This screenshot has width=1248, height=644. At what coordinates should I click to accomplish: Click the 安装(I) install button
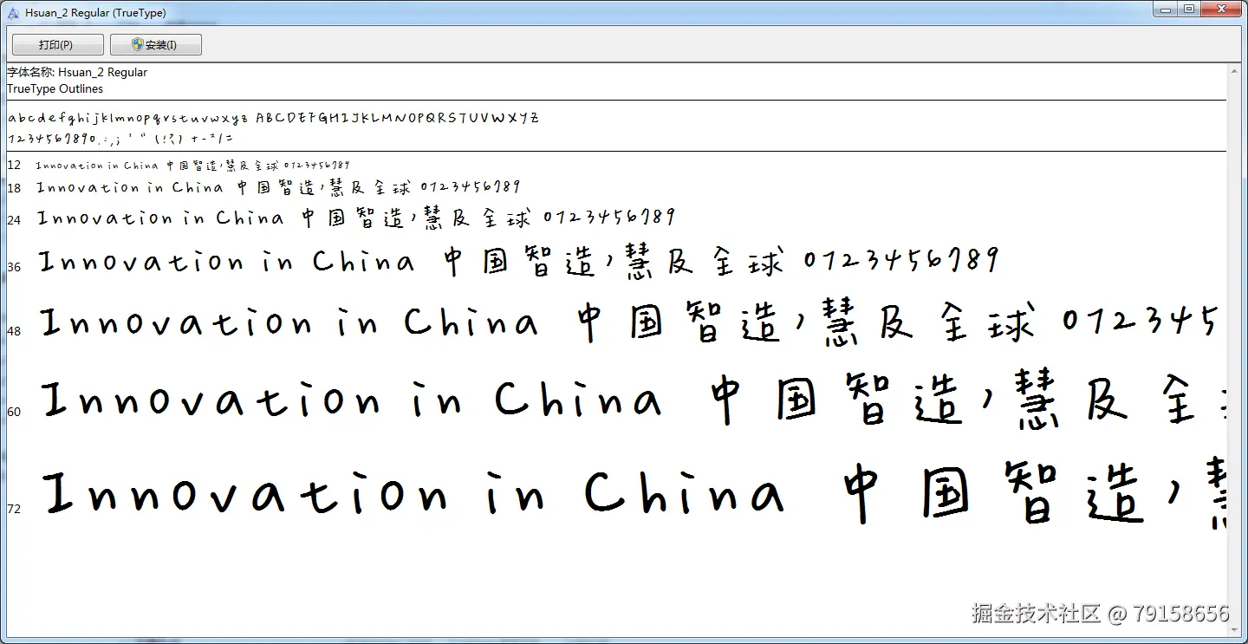(x=156, y=45)
